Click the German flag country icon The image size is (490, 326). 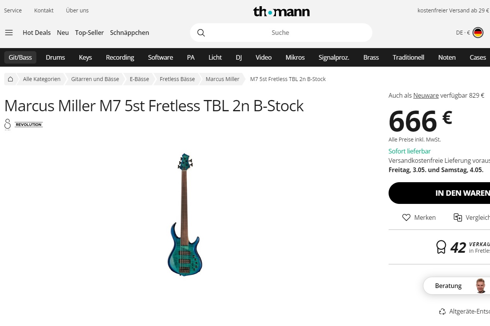478,33
